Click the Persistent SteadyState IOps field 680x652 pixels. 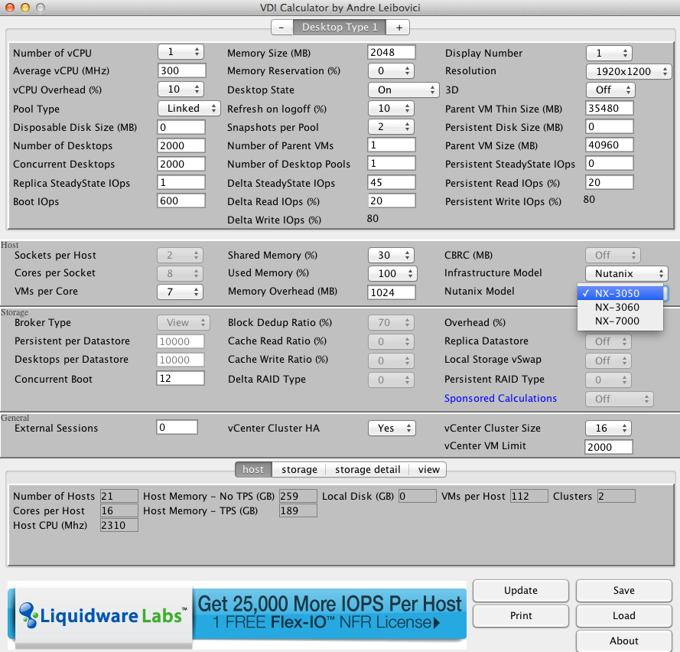coord(610,164)
